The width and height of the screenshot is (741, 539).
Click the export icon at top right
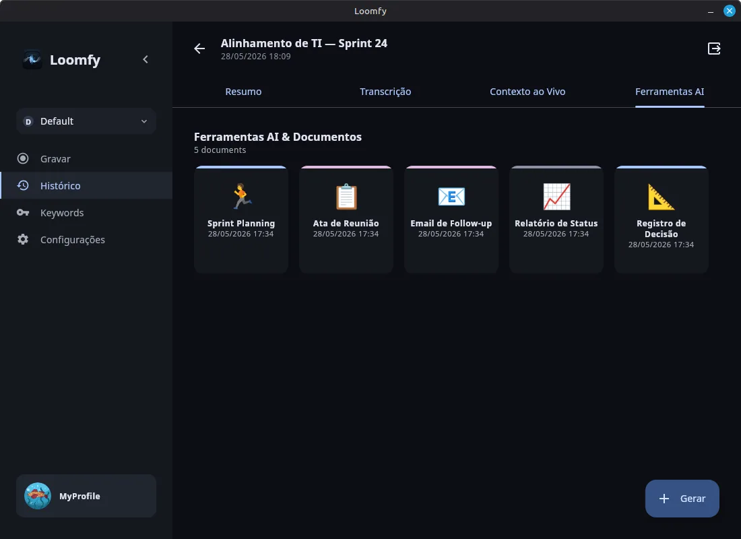coord(714,49)
